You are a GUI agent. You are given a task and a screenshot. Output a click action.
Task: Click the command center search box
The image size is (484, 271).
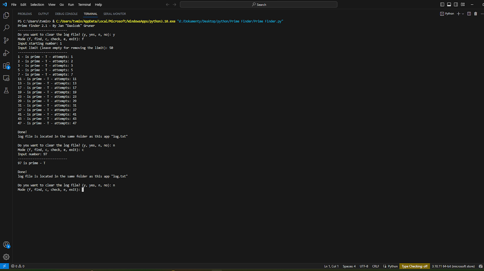(x=259, y=5)
